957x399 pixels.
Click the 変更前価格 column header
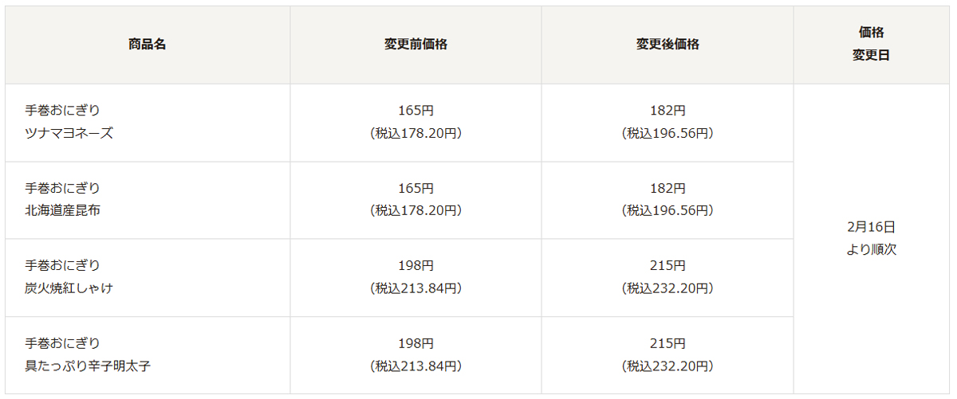point(415,45)
